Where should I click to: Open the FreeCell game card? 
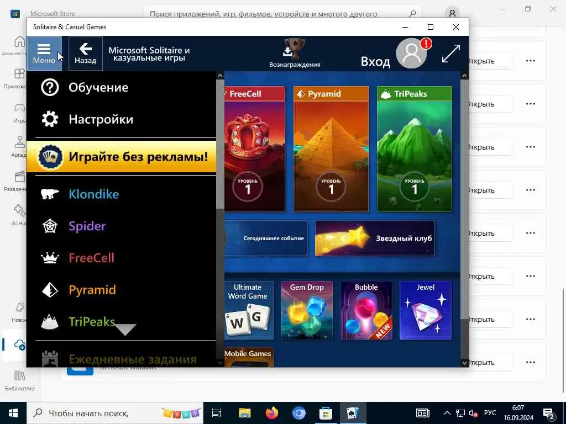point(254,149)
